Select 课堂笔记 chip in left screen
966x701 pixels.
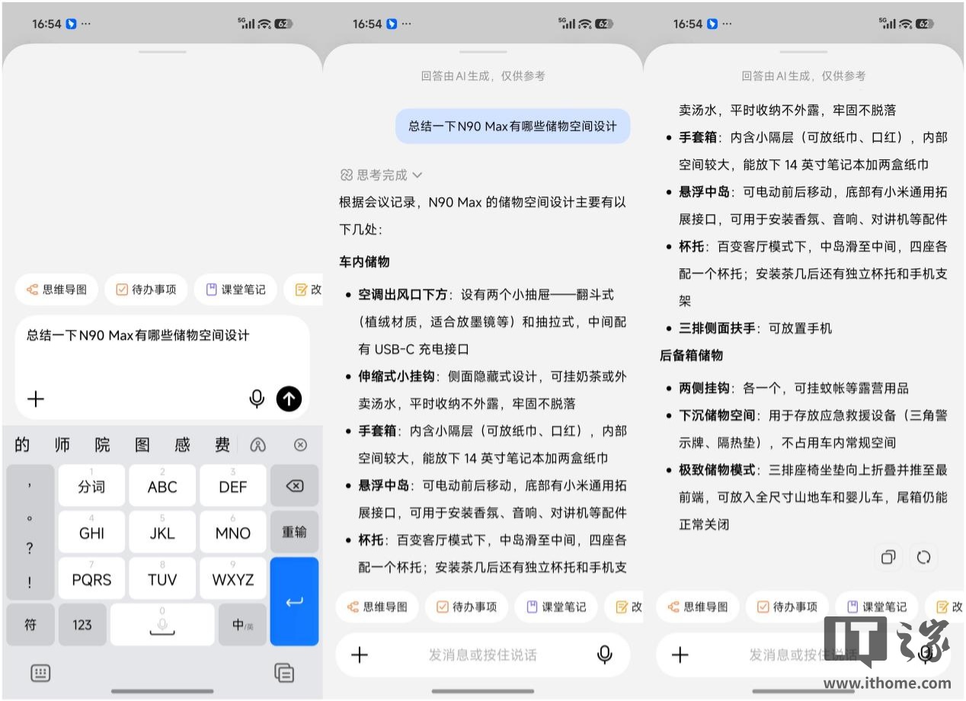[x=235, y=290]
